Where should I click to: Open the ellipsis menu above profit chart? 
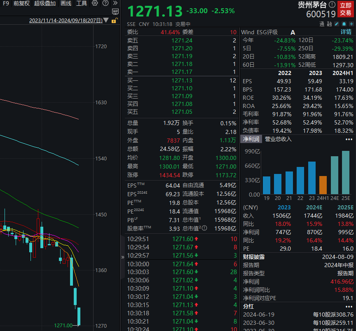pyautogui.click(x=349, y=139)
